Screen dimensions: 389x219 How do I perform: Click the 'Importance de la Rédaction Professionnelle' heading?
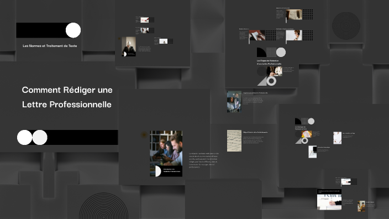[255, 93]
